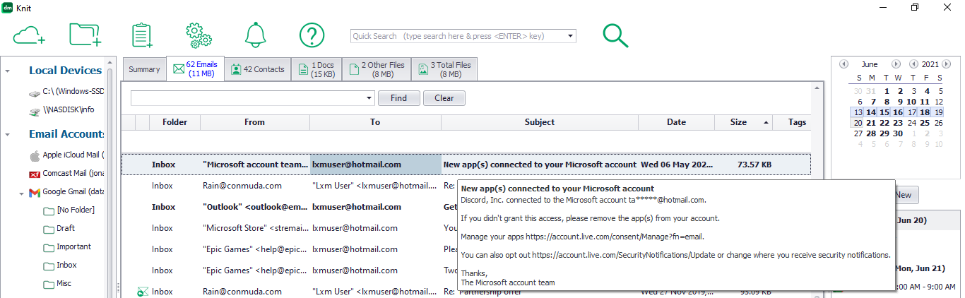Open help via question mark icon
The image size is (965, 298).
point(312,35)
